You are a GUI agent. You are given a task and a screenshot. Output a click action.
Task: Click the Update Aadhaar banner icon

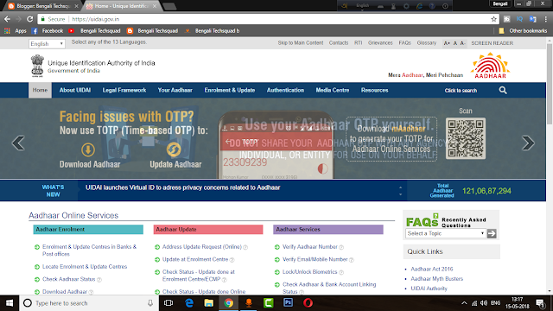coord(174,149)
